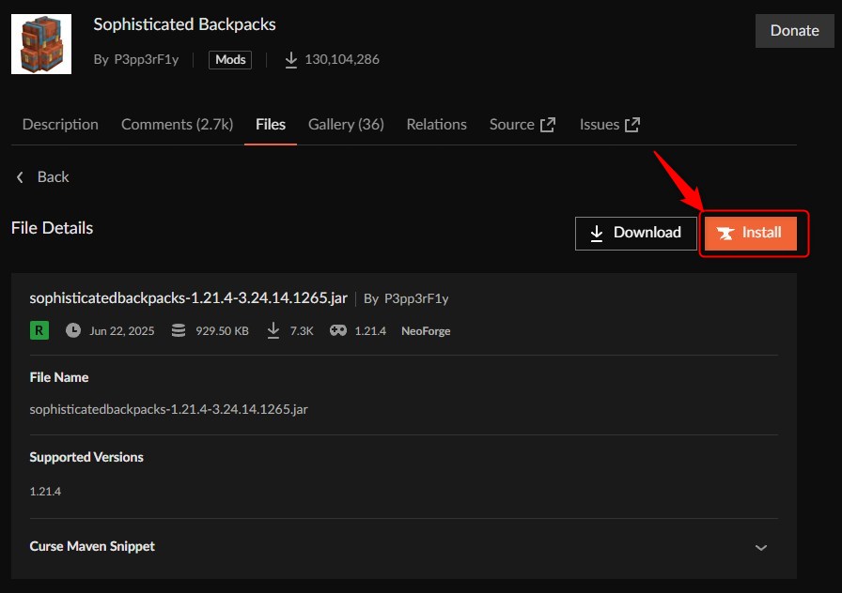Click the Donate button
This screenshot has height=593, width=842.
794,31
